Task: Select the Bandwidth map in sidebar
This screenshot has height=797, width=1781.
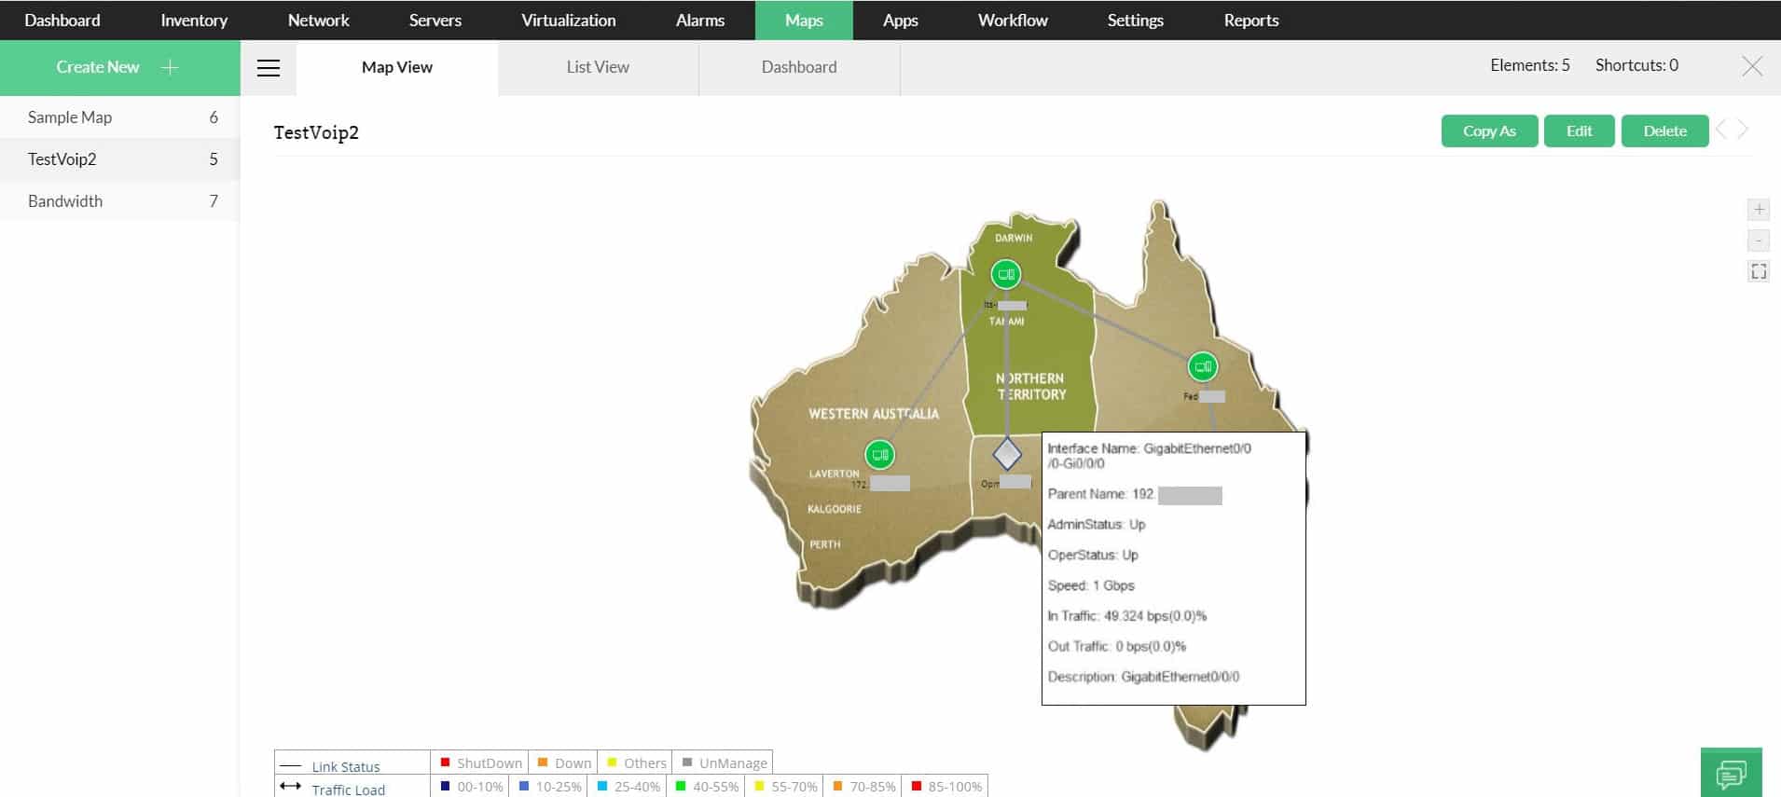Action: [x=120, y=201]
